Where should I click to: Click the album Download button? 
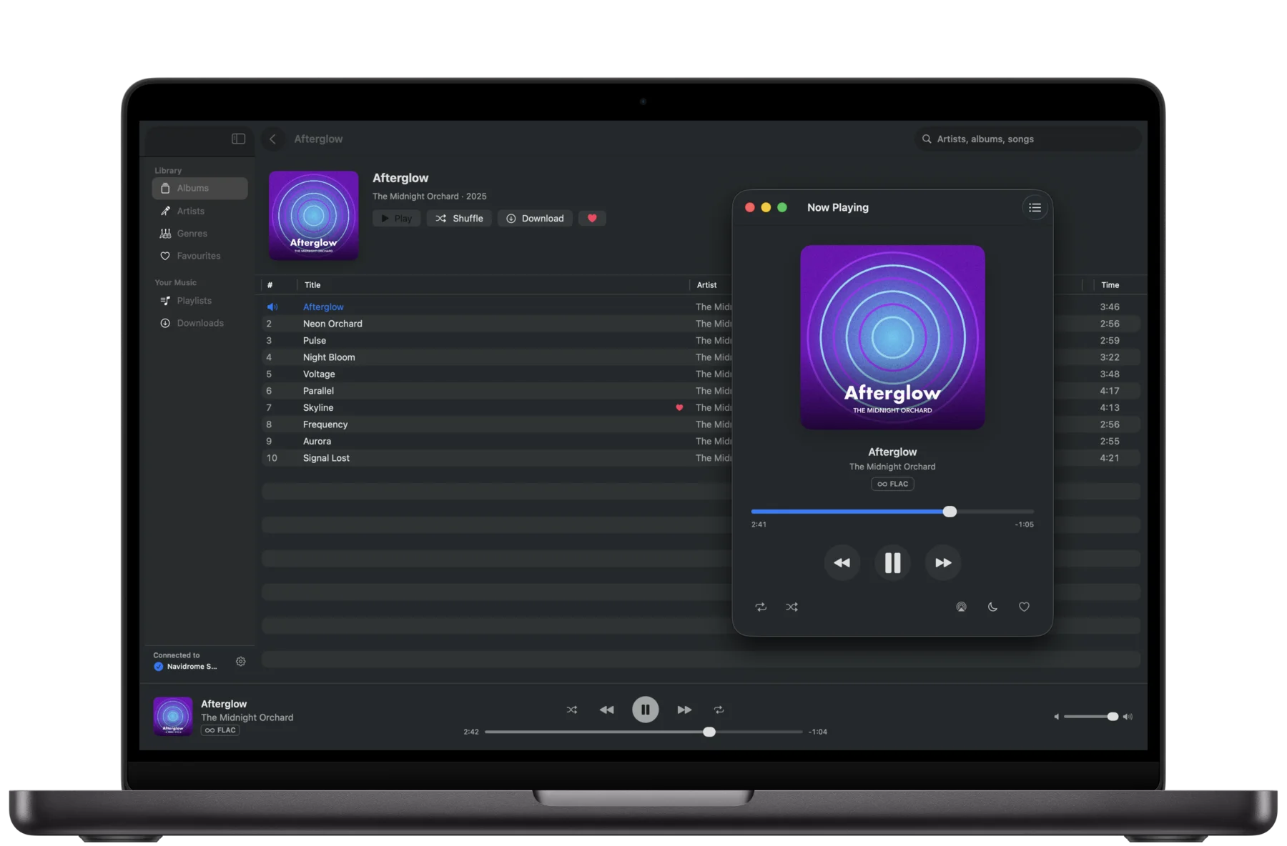click(x=535, y=219)
